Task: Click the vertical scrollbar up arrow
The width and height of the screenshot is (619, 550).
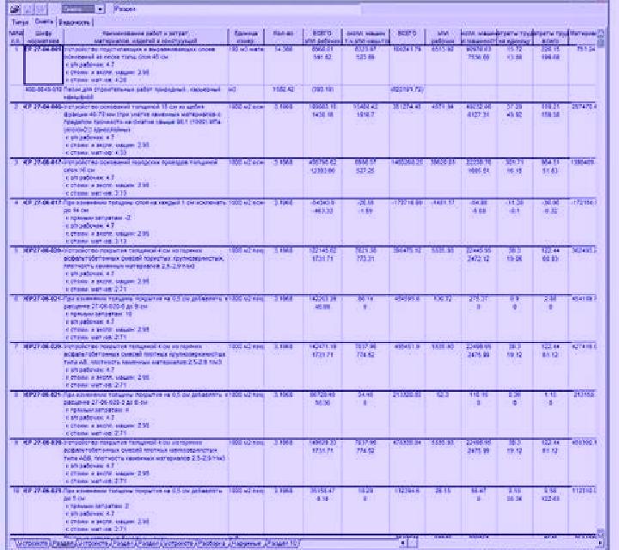Action: (x=601, y=34)
